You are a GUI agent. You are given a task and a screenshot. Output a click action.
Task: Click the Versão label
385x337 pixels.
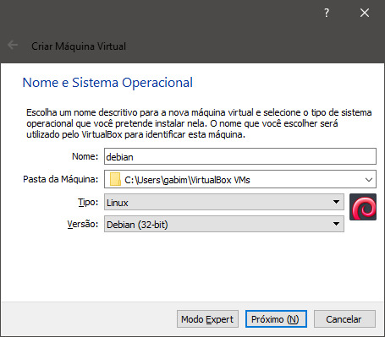(83, 224)
